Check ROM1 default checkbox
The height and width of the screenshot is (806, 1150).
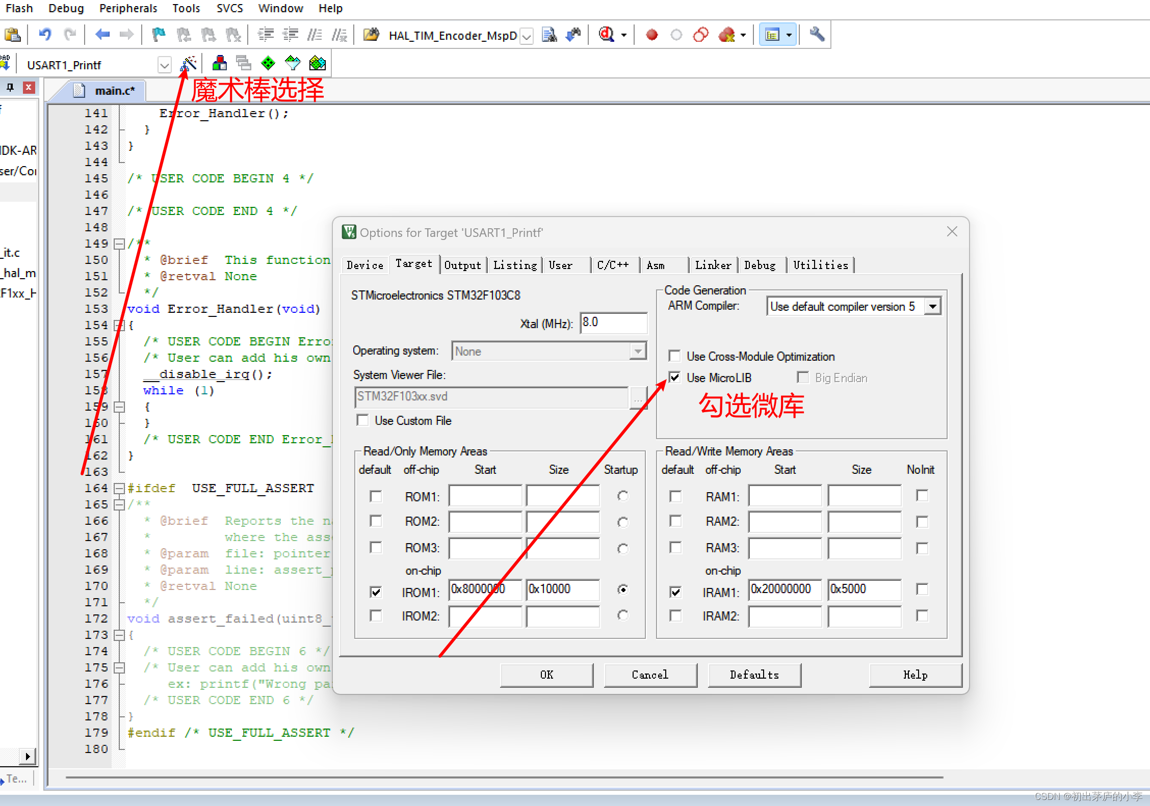coord(376,496)
